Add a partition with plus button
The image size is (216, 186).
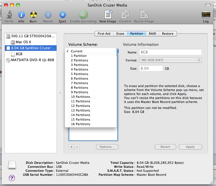click(x=71, y=147)
